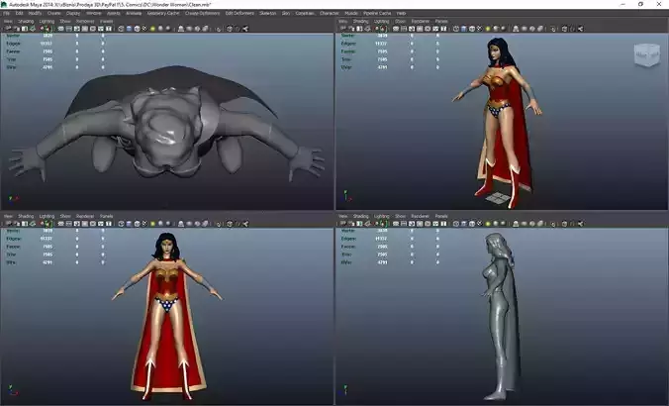Click Field Chart icon in ViewCube perspective panel
Screen dimensions: 669x406
(428, 29)
